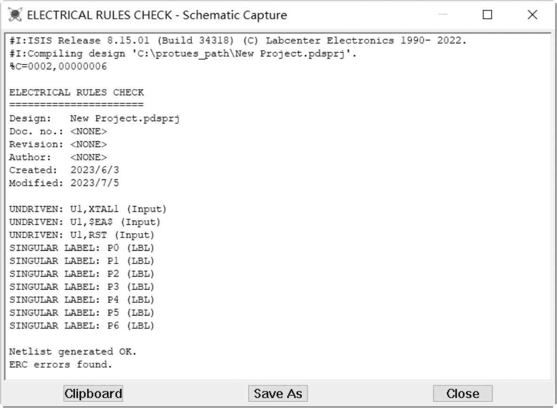Click the UNDRIVEN: U1,XTAL1 (Input) line
This screenshot has height=408, width=557.
[x=88, y=208]
